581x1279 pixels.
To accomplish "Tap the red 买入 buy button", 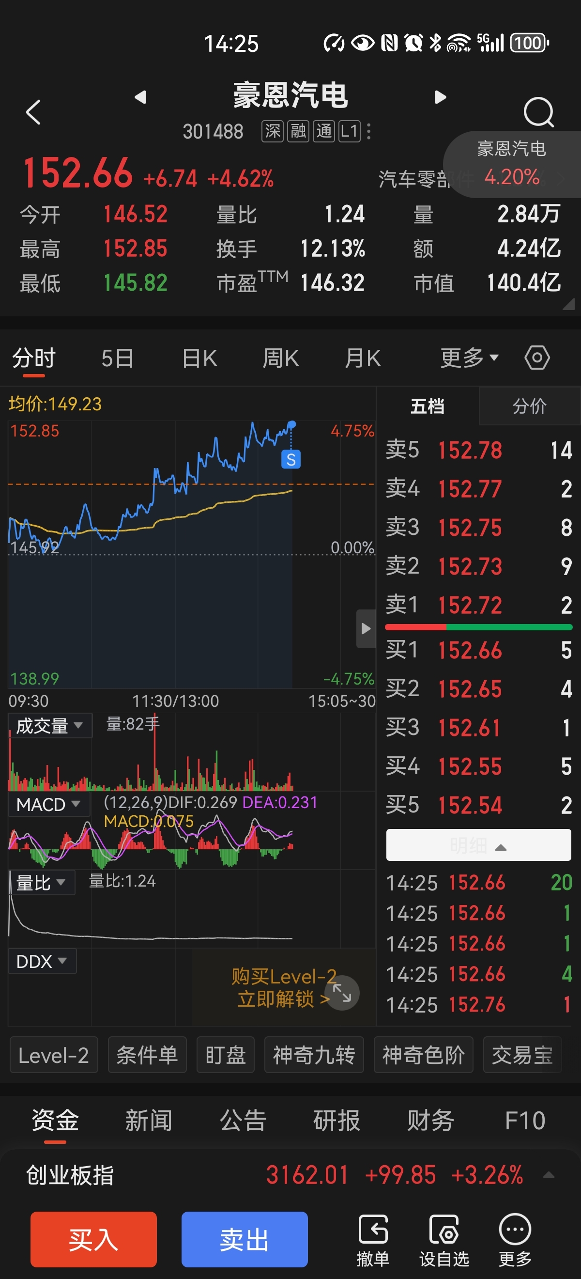I will (x=94, y=1240).
